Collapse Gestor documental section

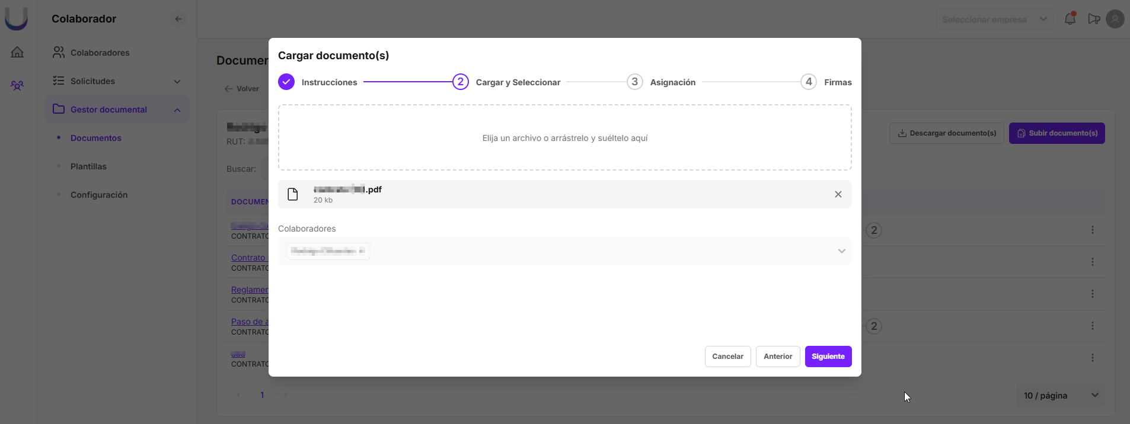177,110
